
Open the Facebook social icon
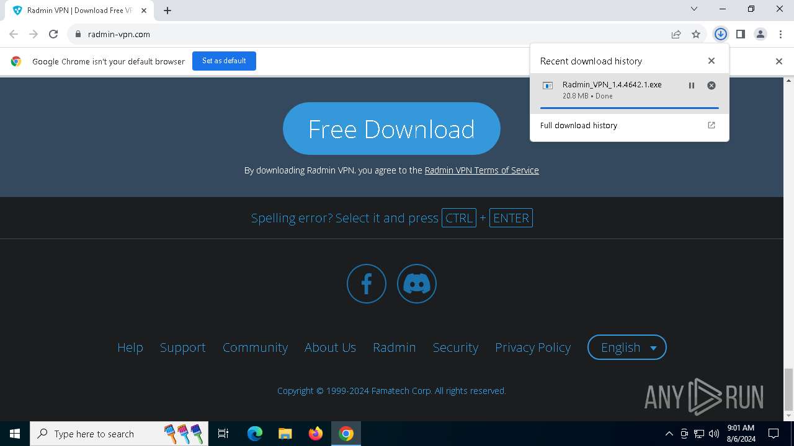click(x=367, y=284)
